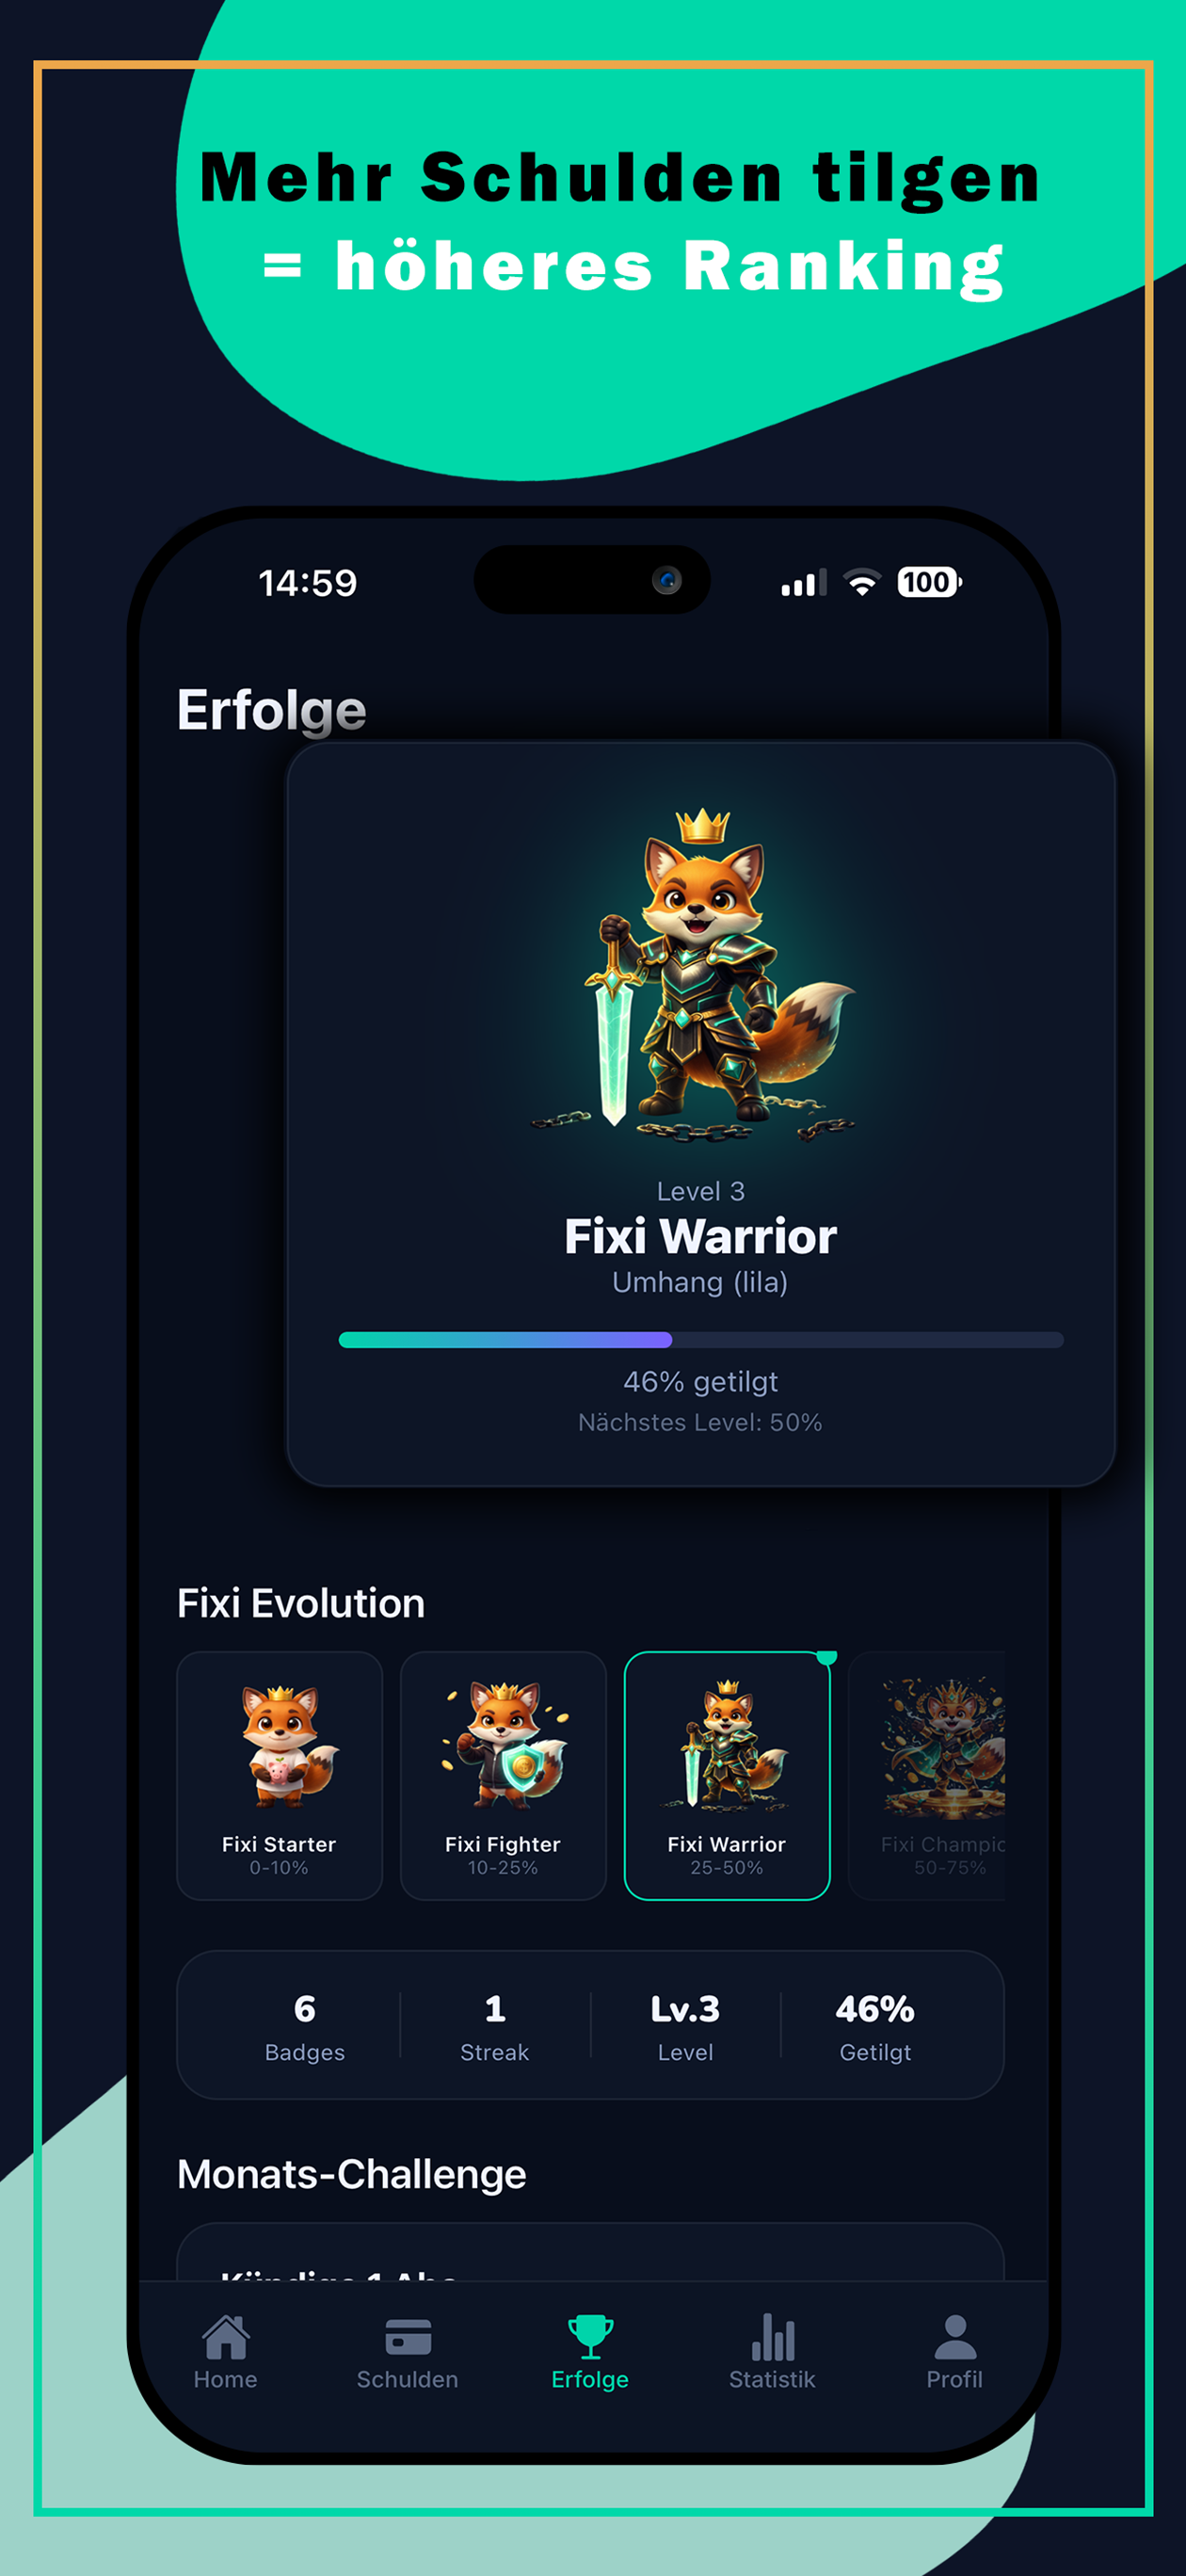The image size is (1186, 2576).
Task: Tap the Wi-Fi status icon
Action: pyautogui.click(x=862, y=582)
